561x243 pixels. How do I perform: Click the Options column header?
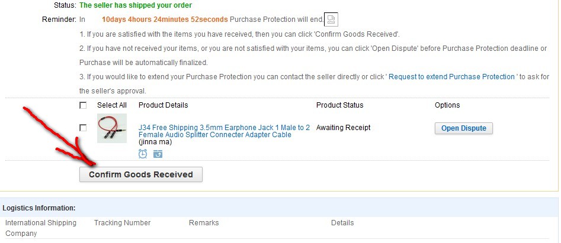(x=447, y=105)
